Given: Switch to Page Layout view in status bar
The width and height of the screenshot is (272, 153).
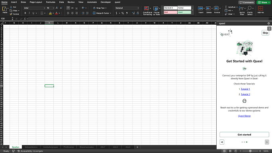Looking at the screenshot, I should pyautogui.click(x=230, y=151).
